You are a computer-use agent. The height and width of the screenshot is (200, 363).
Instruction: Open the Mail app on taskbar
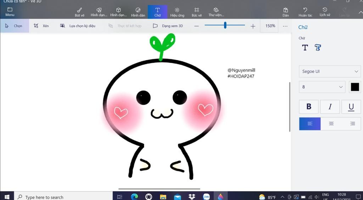click(x=177, y=197)
